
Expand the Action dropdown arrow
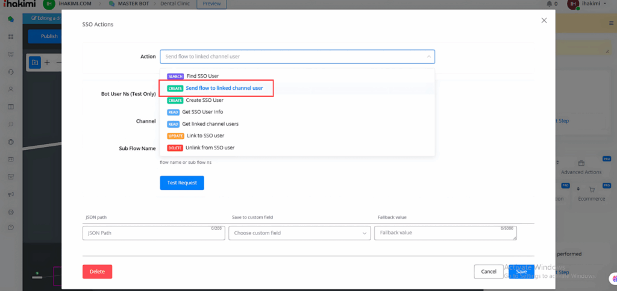point(428,57)
